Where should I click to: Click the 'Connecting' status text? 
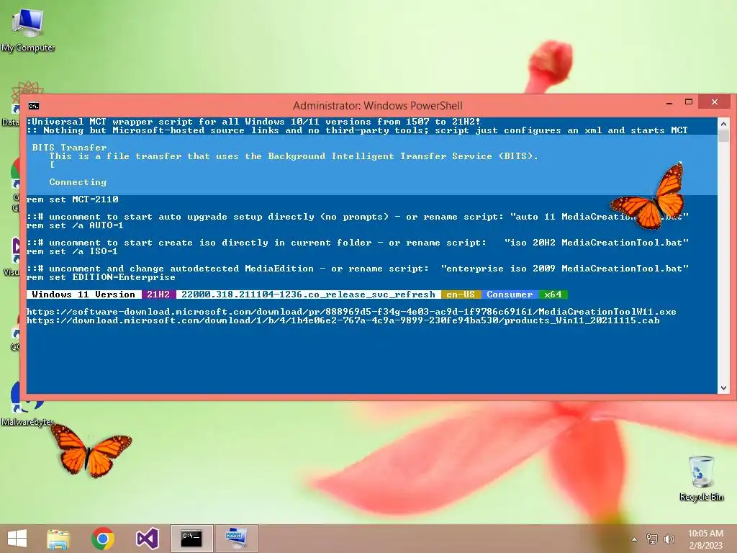78,182
